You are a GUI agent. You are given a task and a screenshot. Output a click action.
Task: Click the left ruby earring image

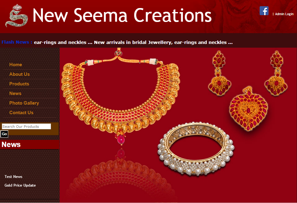[x=219, y=73]
